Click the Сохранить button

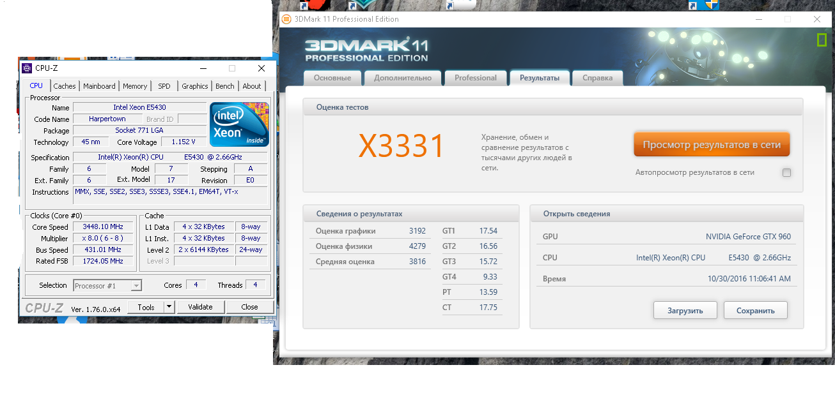coord(756,311)
